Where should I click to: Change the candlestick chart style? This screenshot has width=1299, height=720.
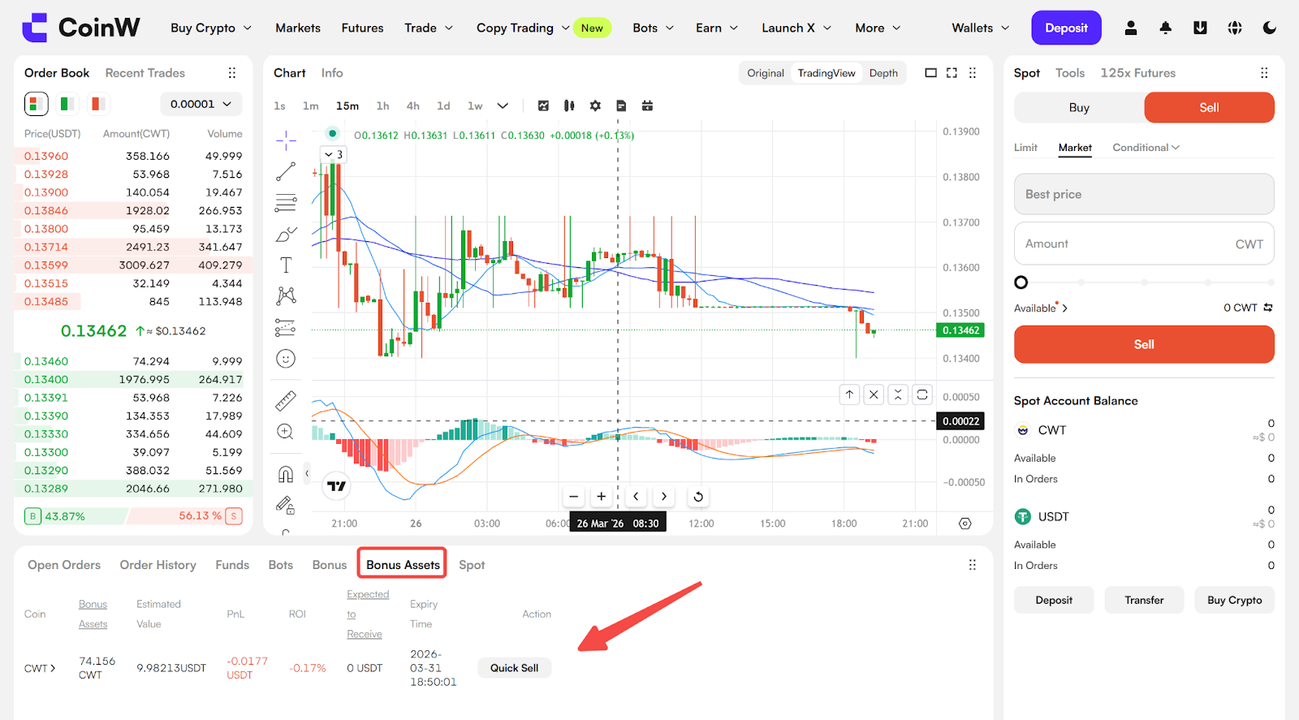click(x=569, y=106)
